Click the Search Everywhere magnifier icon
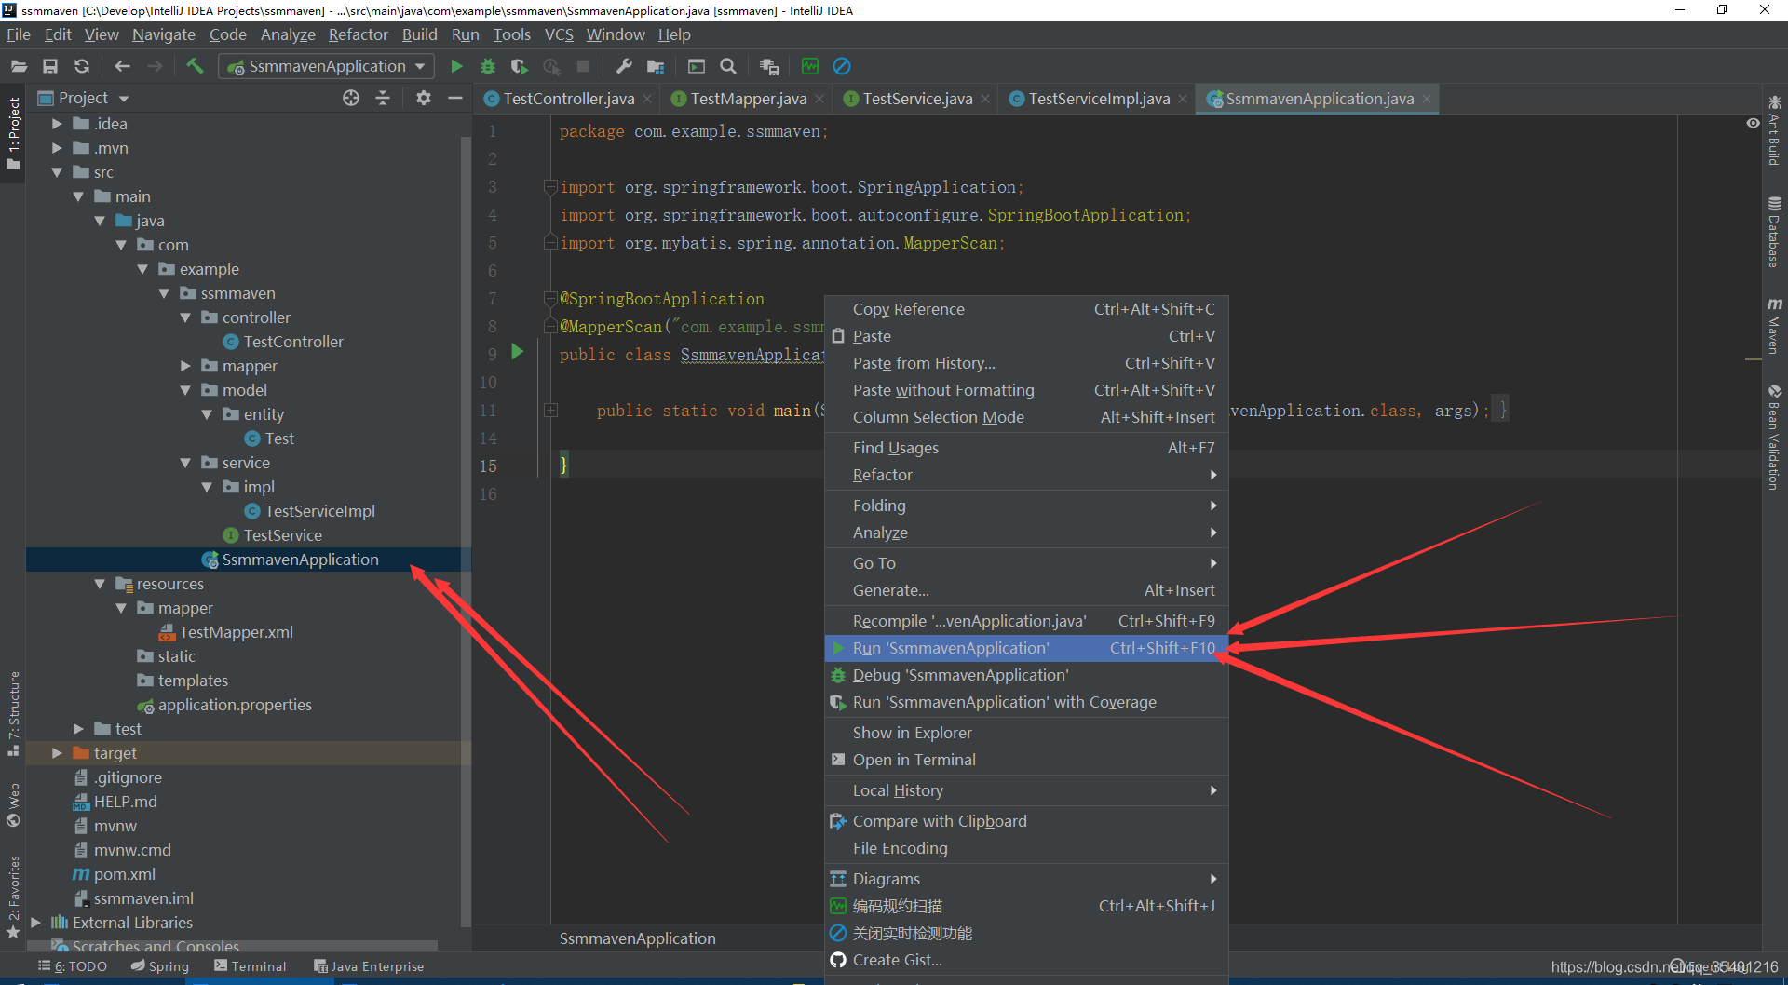1788x985 pixels. (x=728, y=66)
